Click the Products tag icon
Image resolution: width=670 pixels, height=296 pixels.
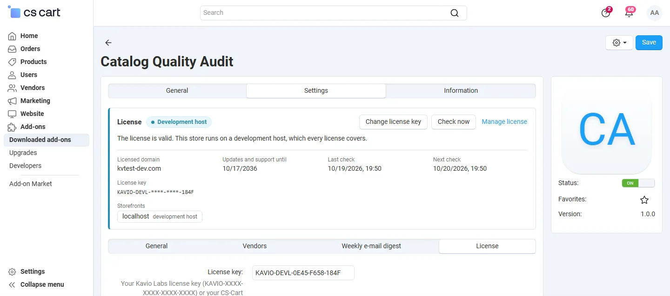12,62
